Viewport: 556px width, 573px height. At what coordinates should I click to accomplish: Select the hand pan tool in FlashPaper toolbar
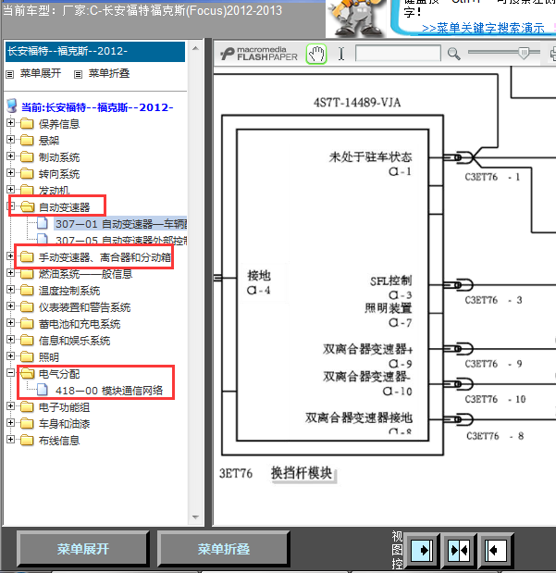(x=316, y=54)
